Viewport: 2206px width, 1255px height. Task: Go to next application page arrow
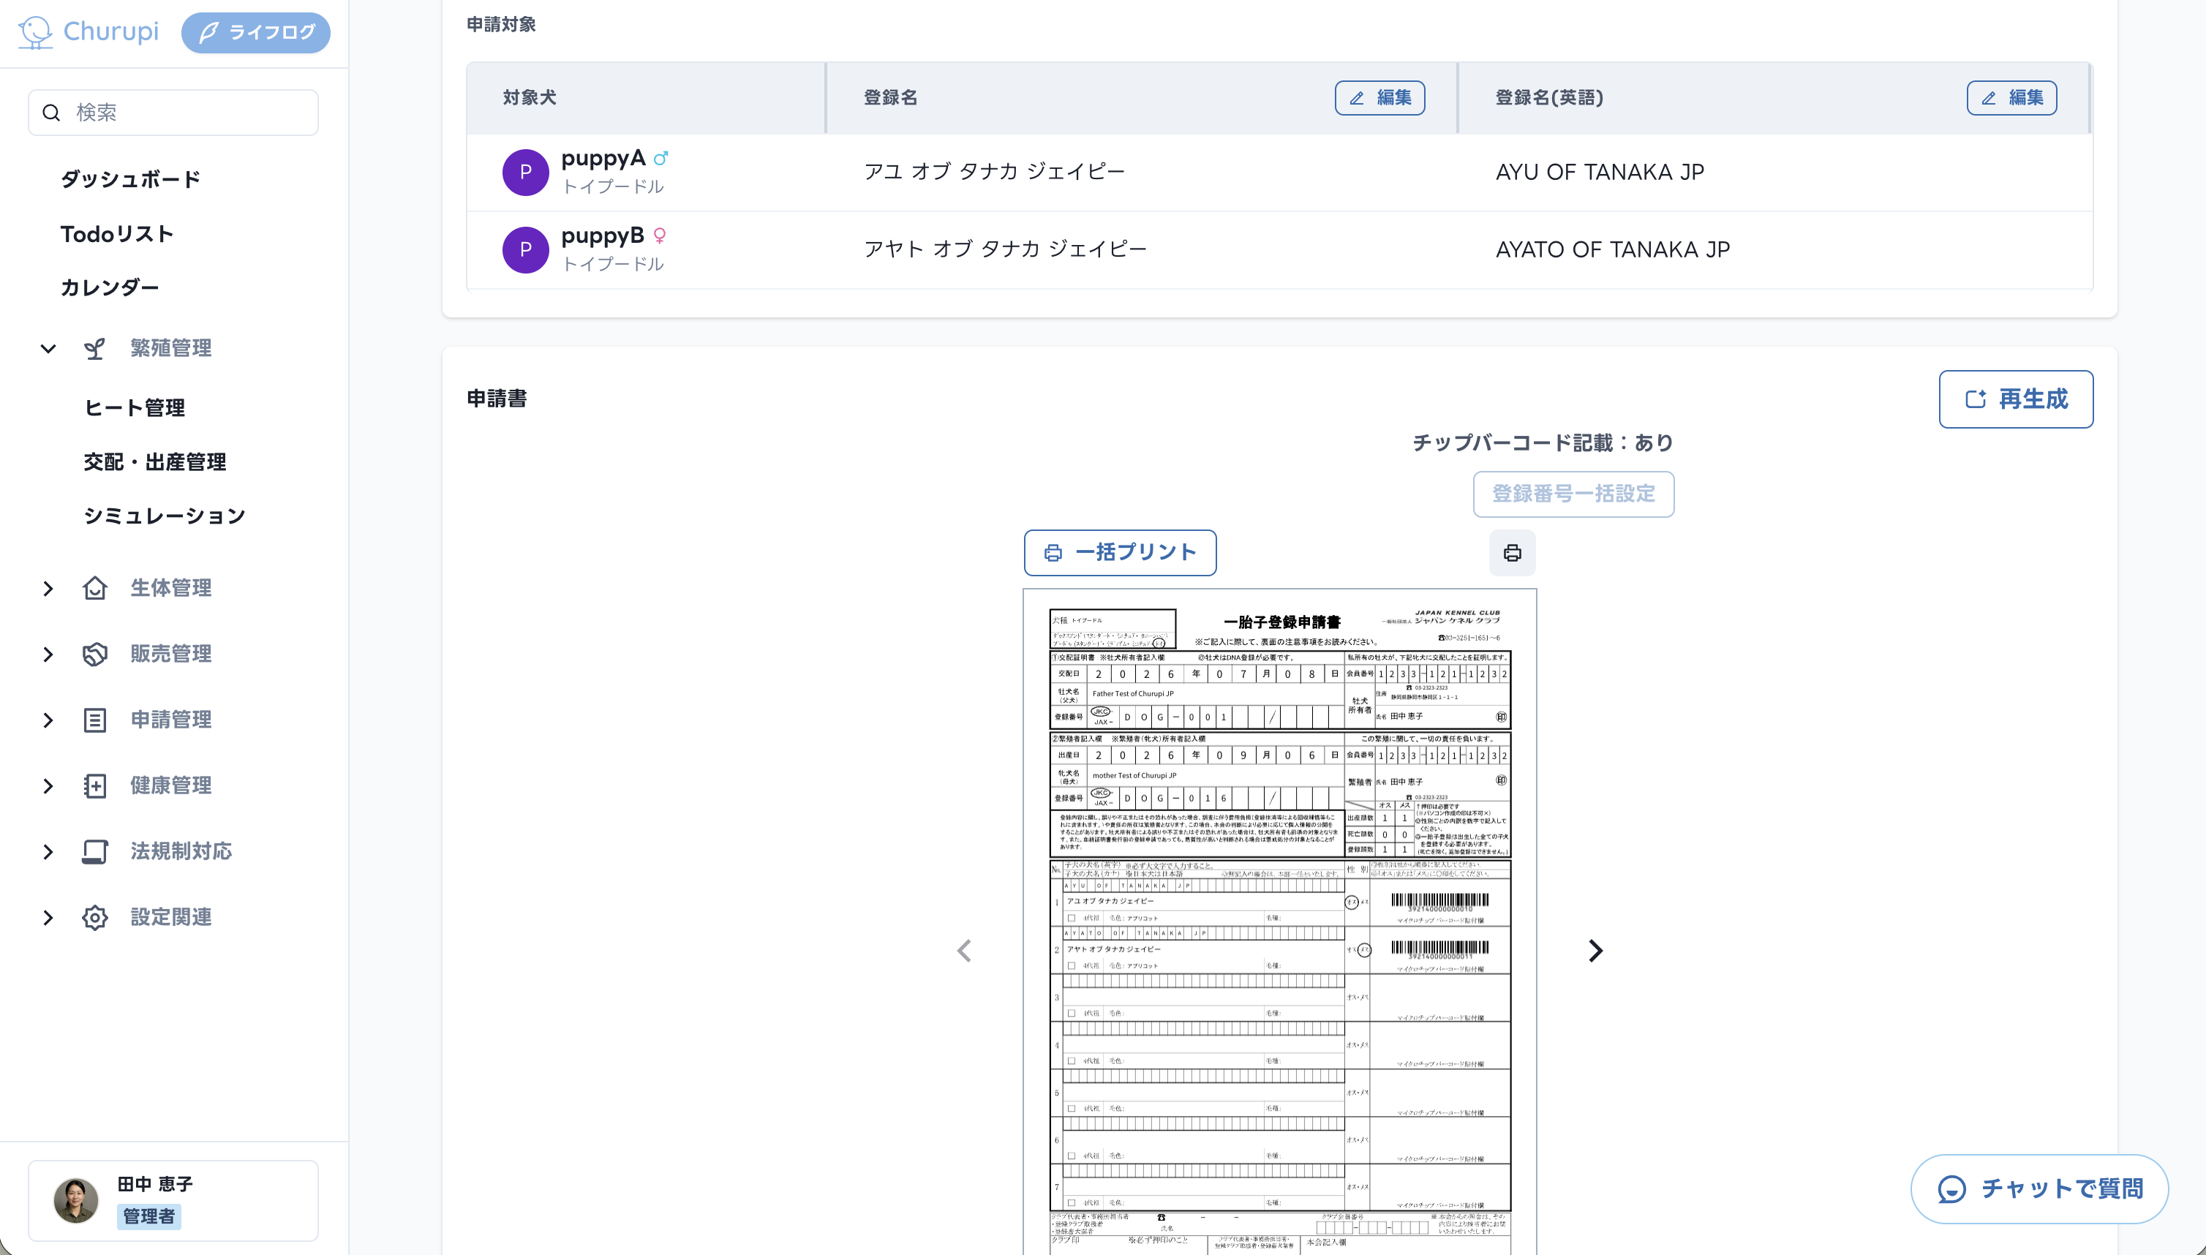click(1596, 951)
